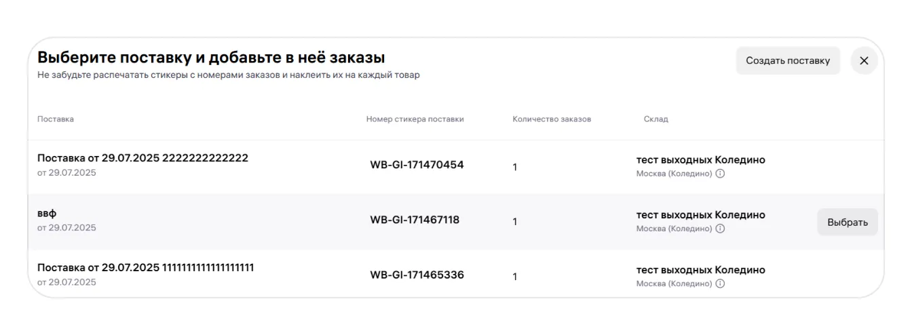This screenshot has width=912, height=335.
Task: Click the Создать поставку button
Action: (787, 60)
